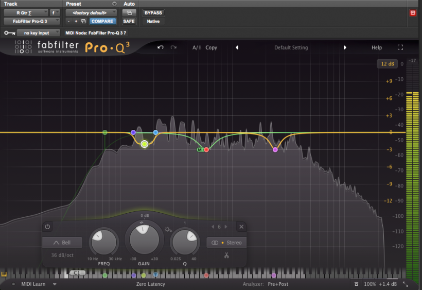Viewport: 422px width, 290px height.
Task: Open the Bell filter shape dropdown
Action: 62,243
